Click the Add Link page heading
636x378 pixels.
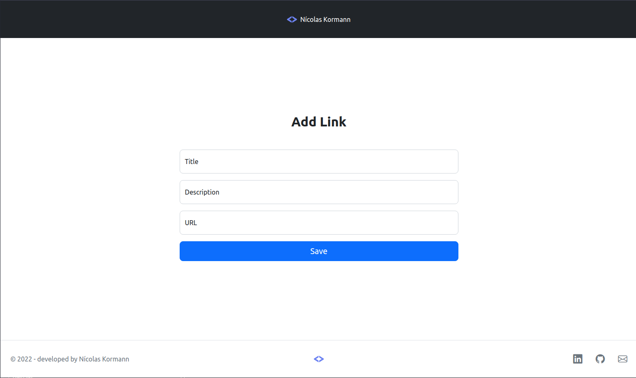click(x=318, y=121)
